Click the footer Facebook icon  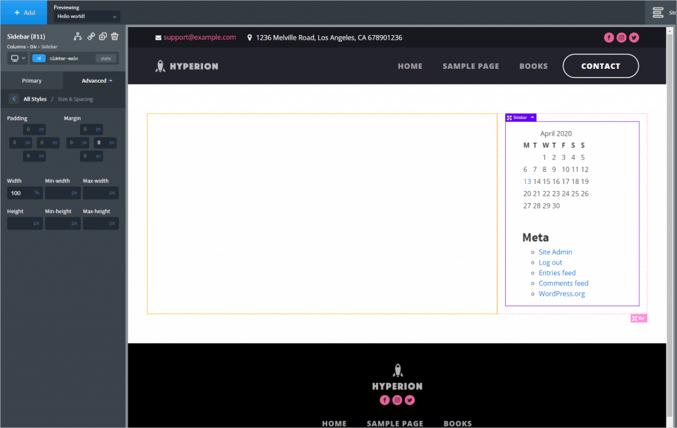click(385, 400)
